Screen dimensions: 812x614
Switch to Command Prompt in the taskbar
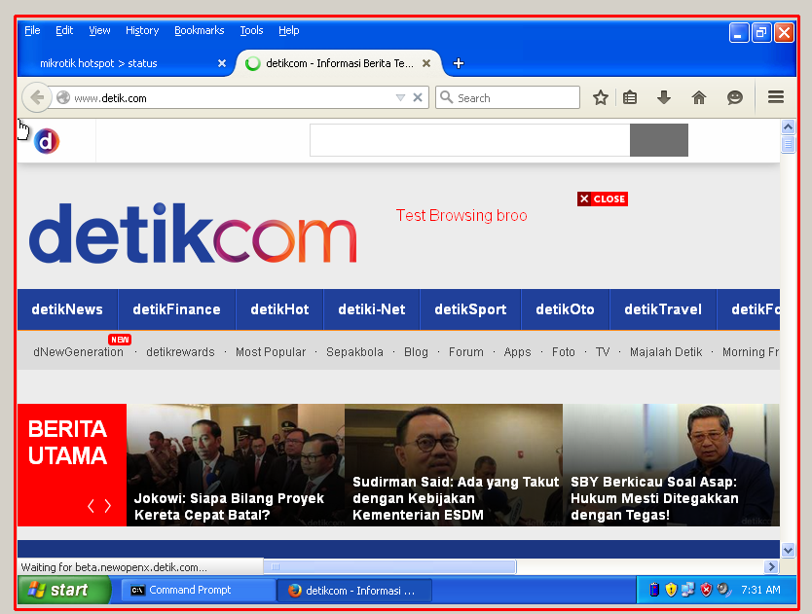point(198,591)
